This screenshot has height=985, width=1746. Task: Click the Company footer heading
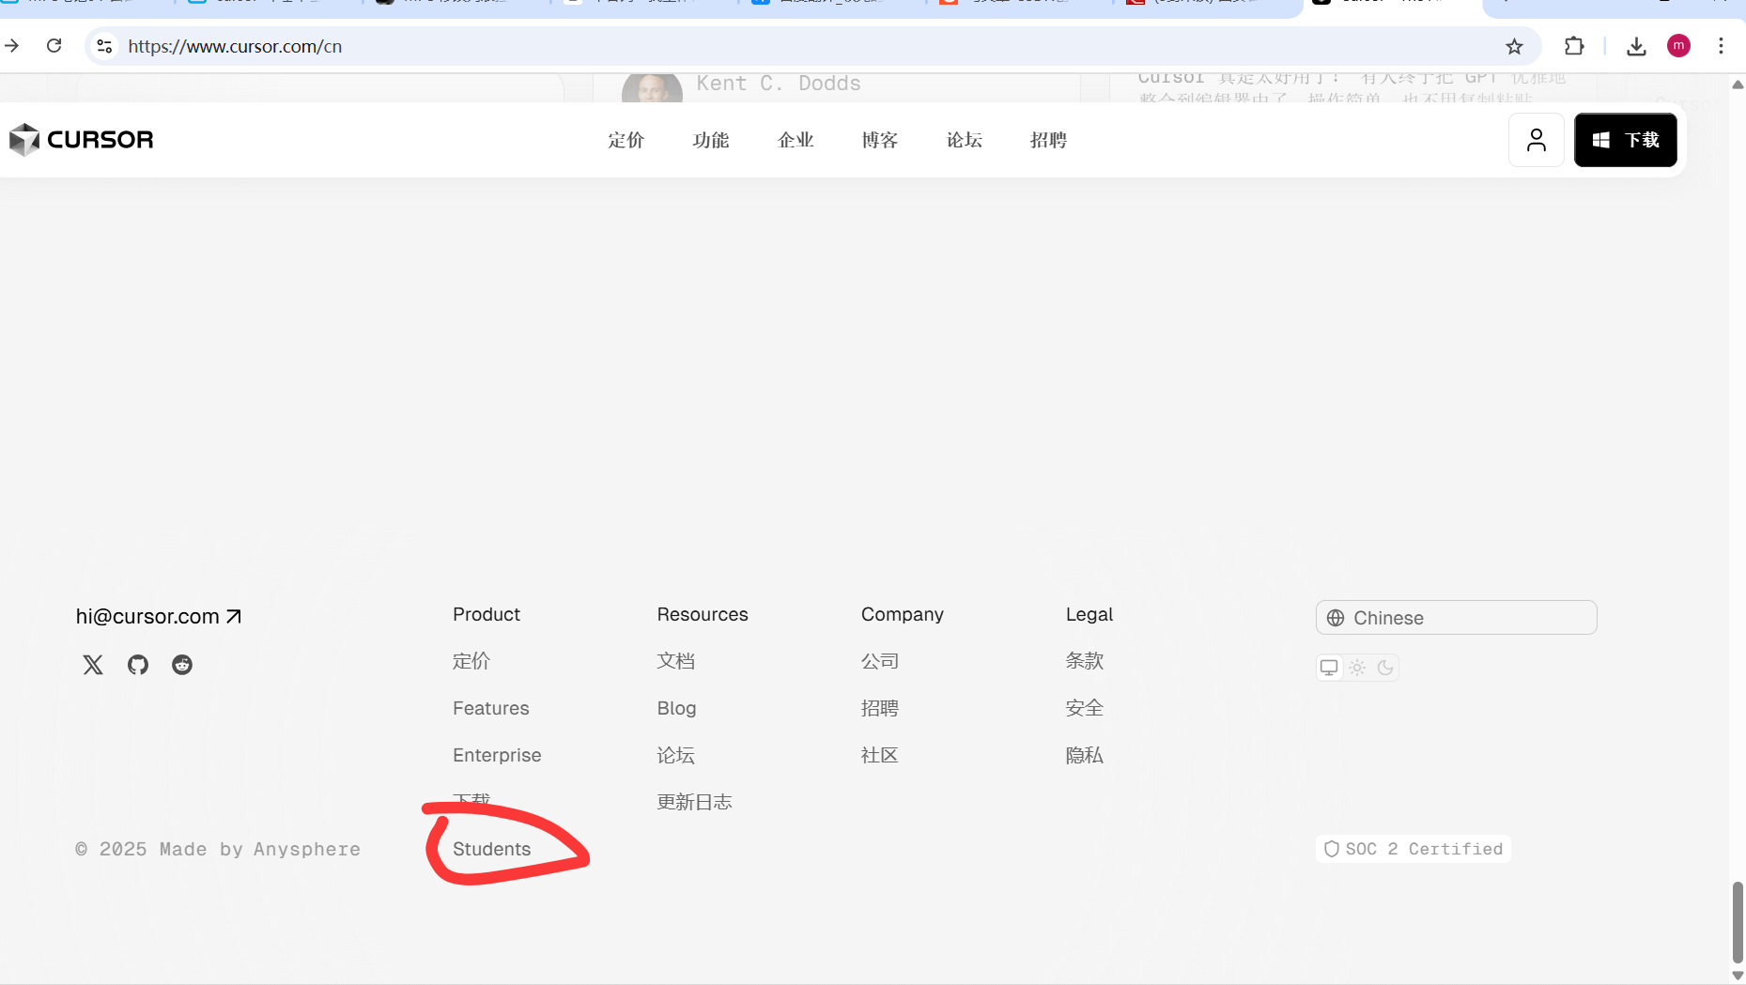(903, 614)
